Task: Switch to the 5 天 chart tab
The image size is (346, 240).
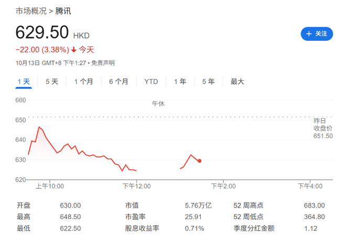Action: 52,82
